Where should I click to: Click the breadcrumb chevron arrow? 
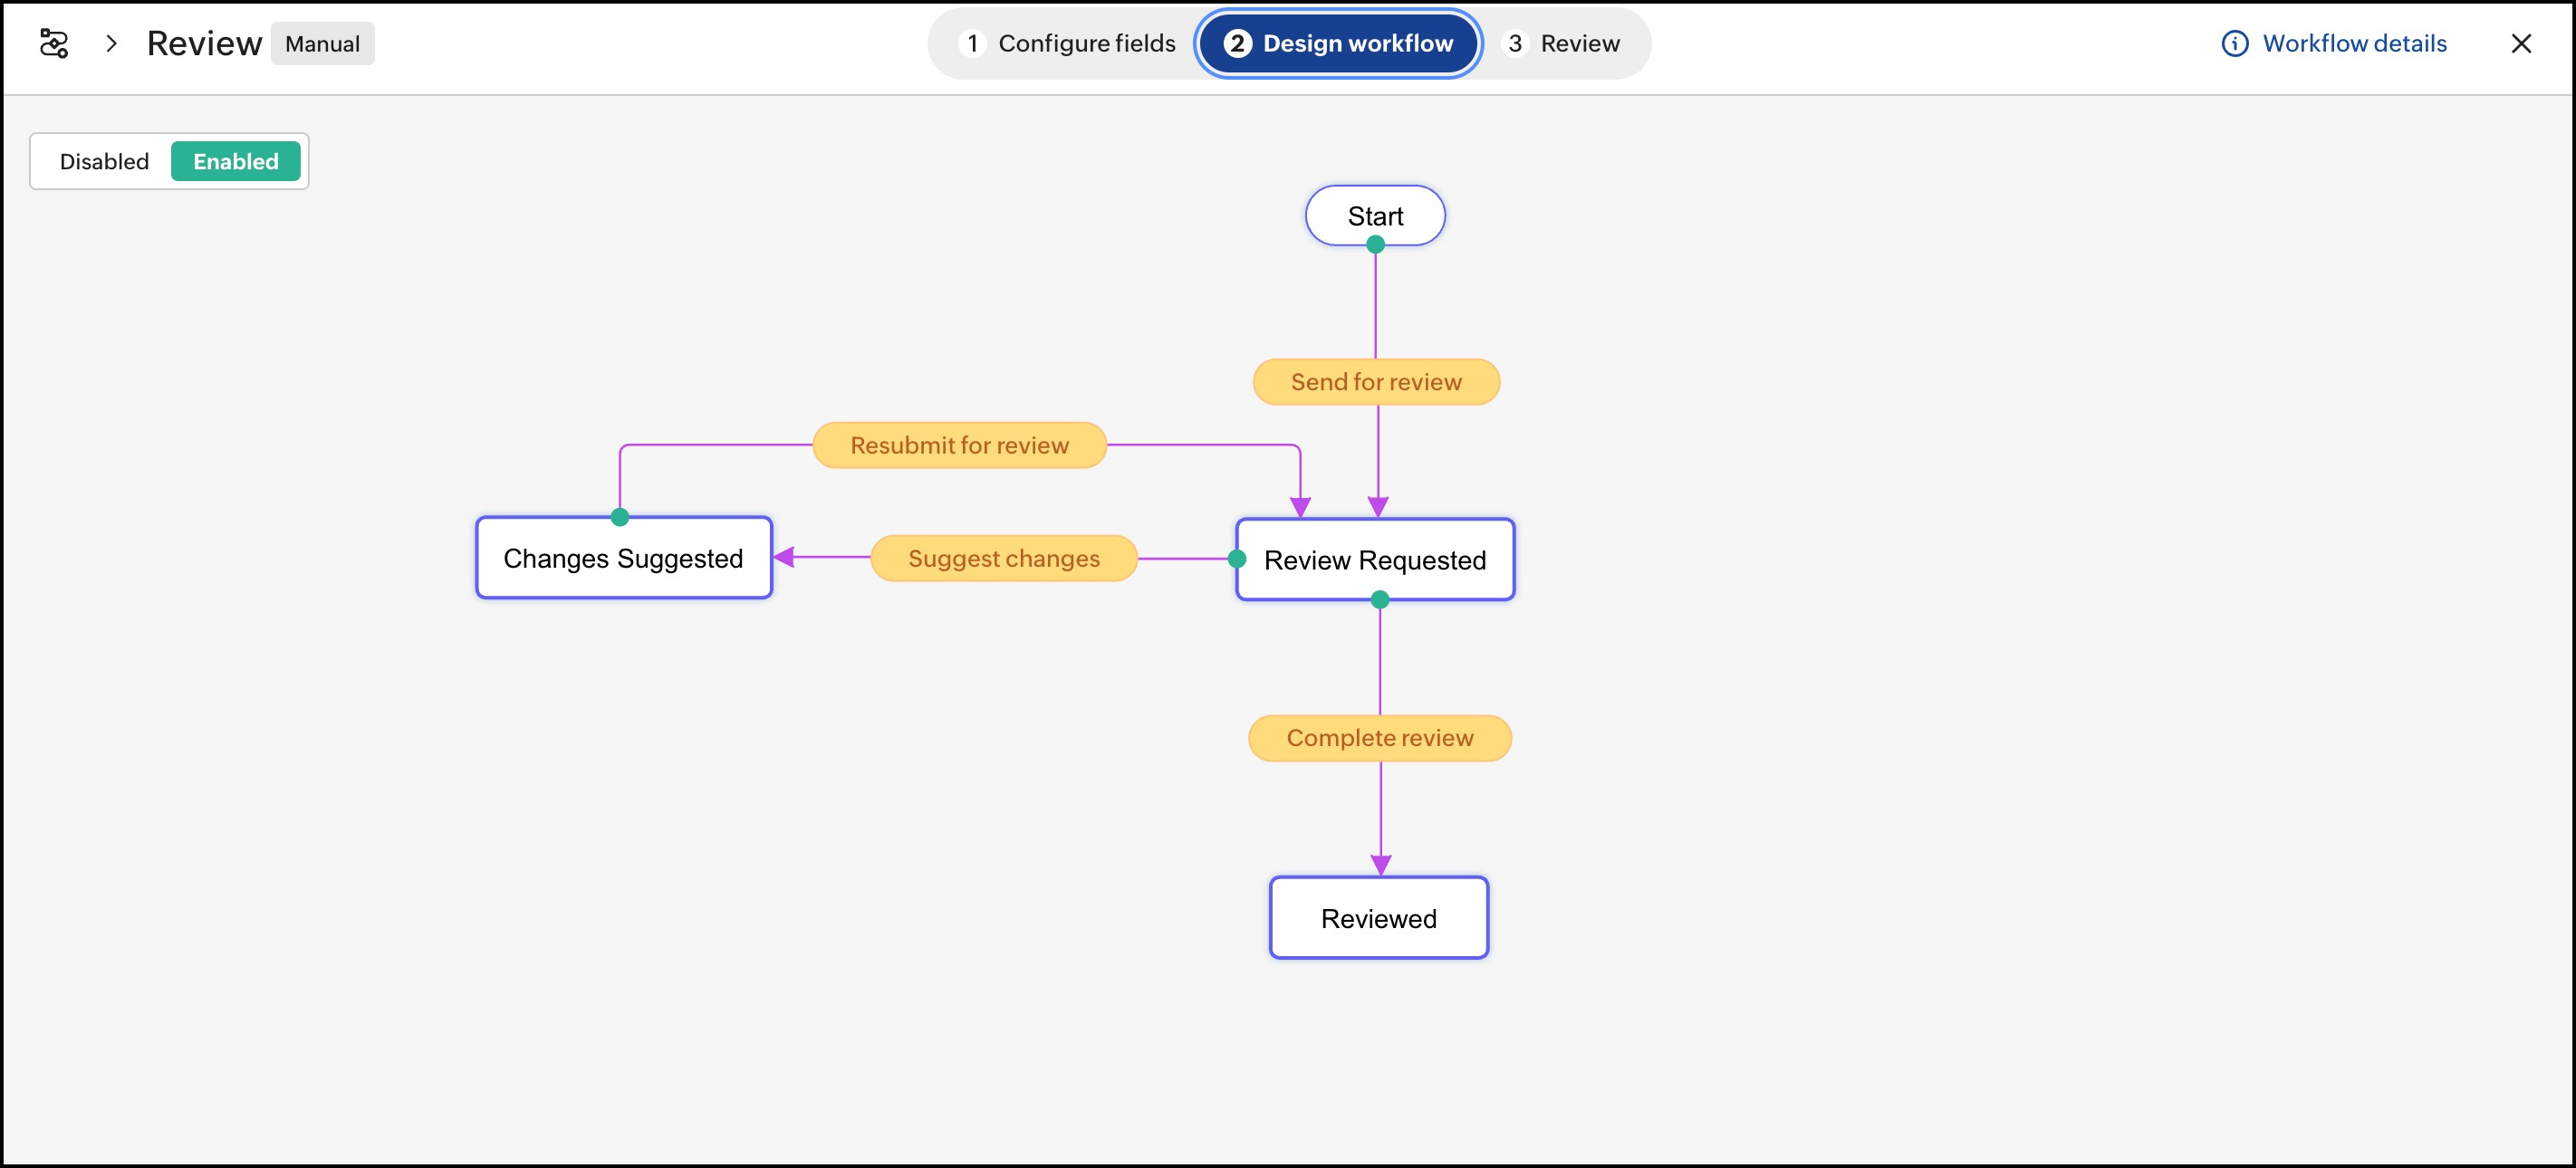(112, 43)
